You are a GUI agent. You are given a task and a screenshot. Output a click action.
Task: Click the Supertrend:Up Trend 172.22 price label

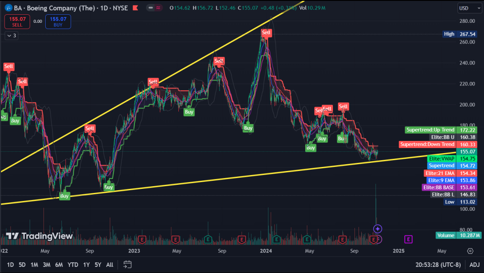tap(441, 130)
